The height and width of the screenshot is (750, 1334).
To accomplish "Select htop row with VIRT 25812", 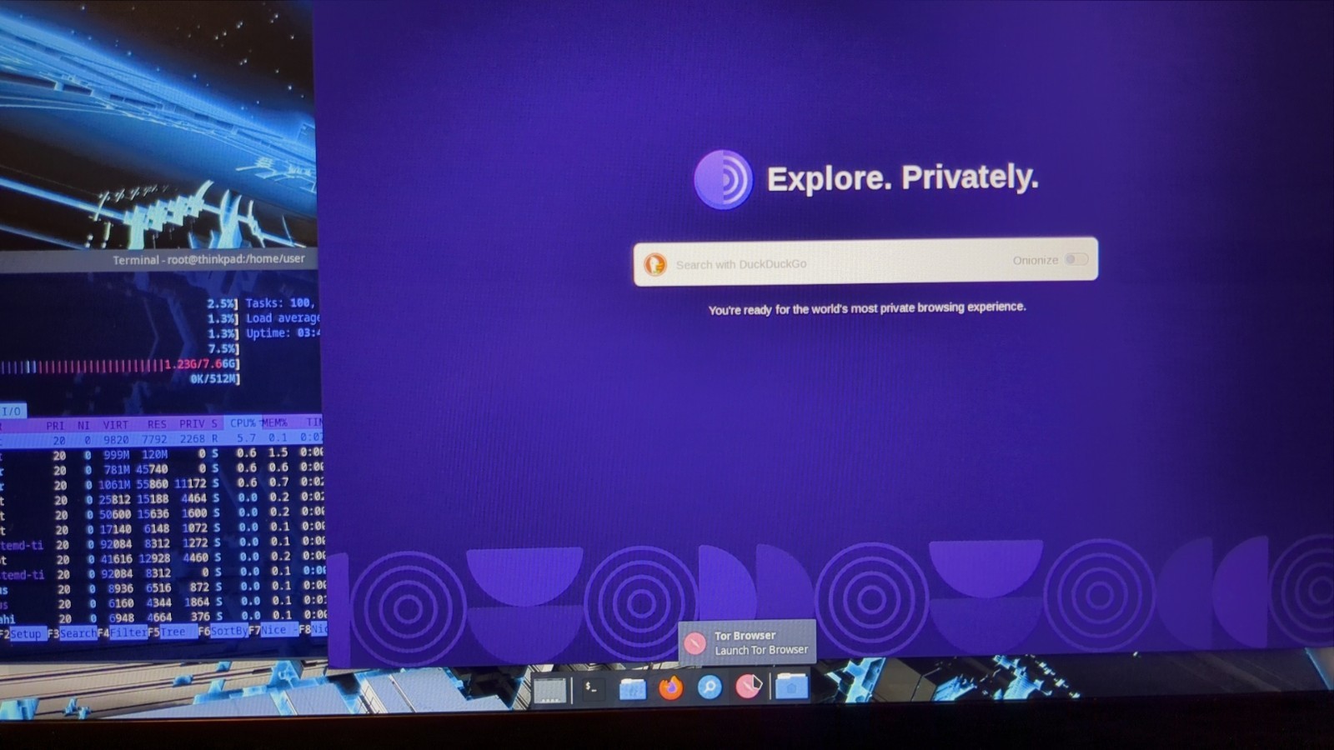I will pos(161,498).
